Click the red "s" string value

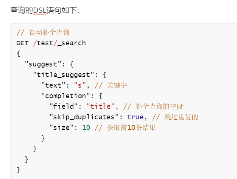coord(80,85)
